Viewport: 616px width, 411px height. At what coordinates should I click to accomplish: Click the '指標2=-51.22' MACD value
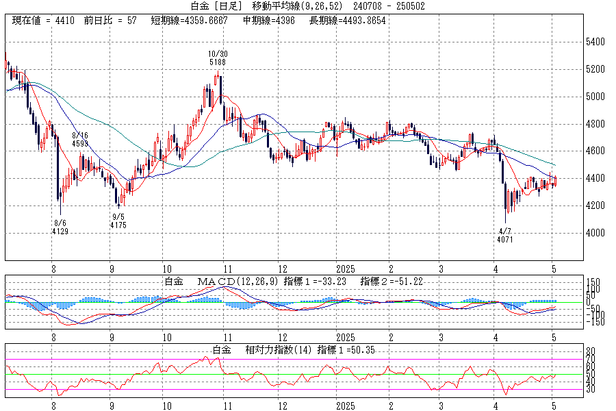[392, 282]
